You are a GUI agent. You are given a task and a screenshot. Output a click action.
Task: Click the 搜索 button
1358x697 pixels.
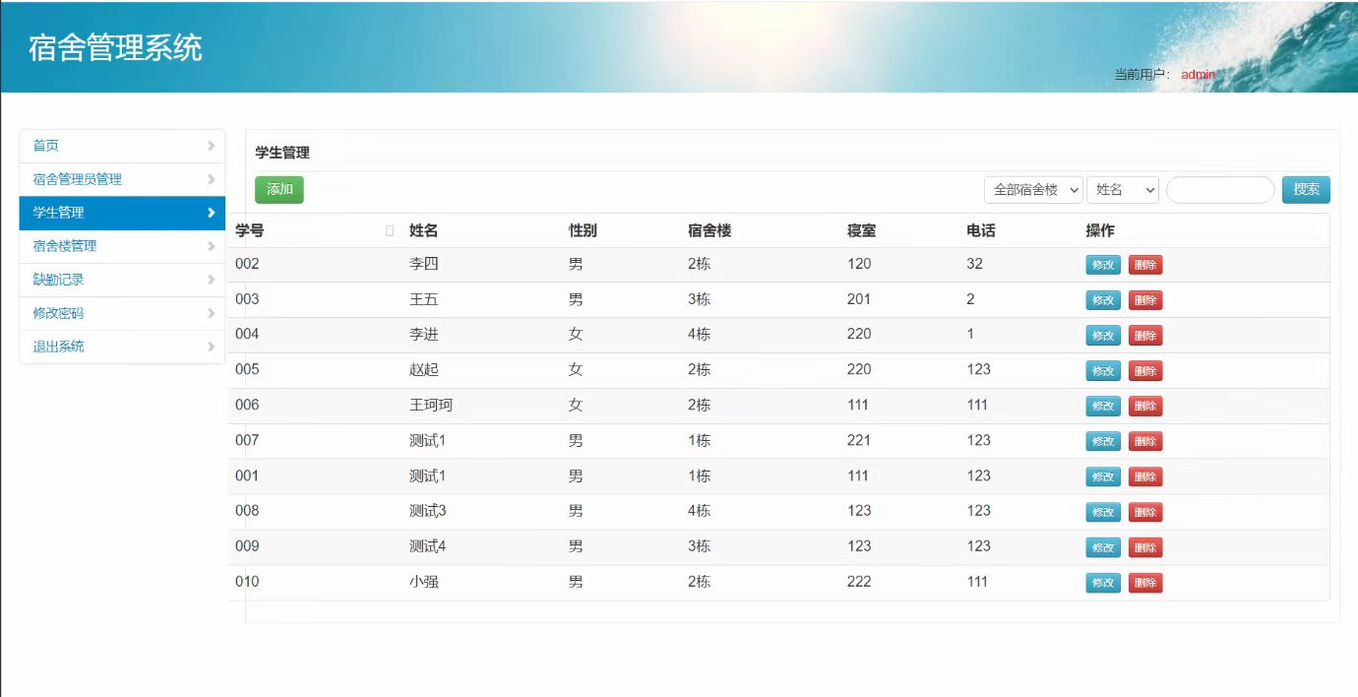(1306, 190)
